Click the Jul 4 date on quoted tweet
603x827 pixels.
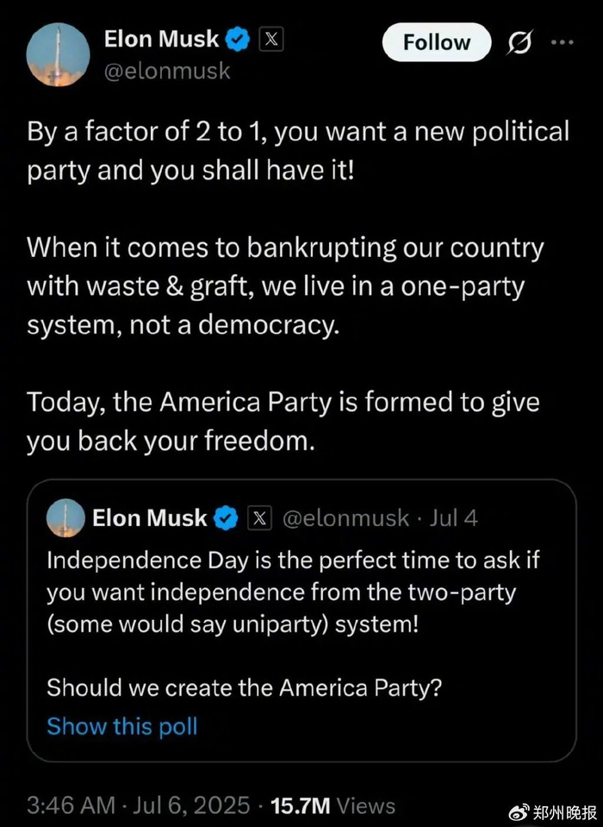pyautogui.click(x=452, y=518)
